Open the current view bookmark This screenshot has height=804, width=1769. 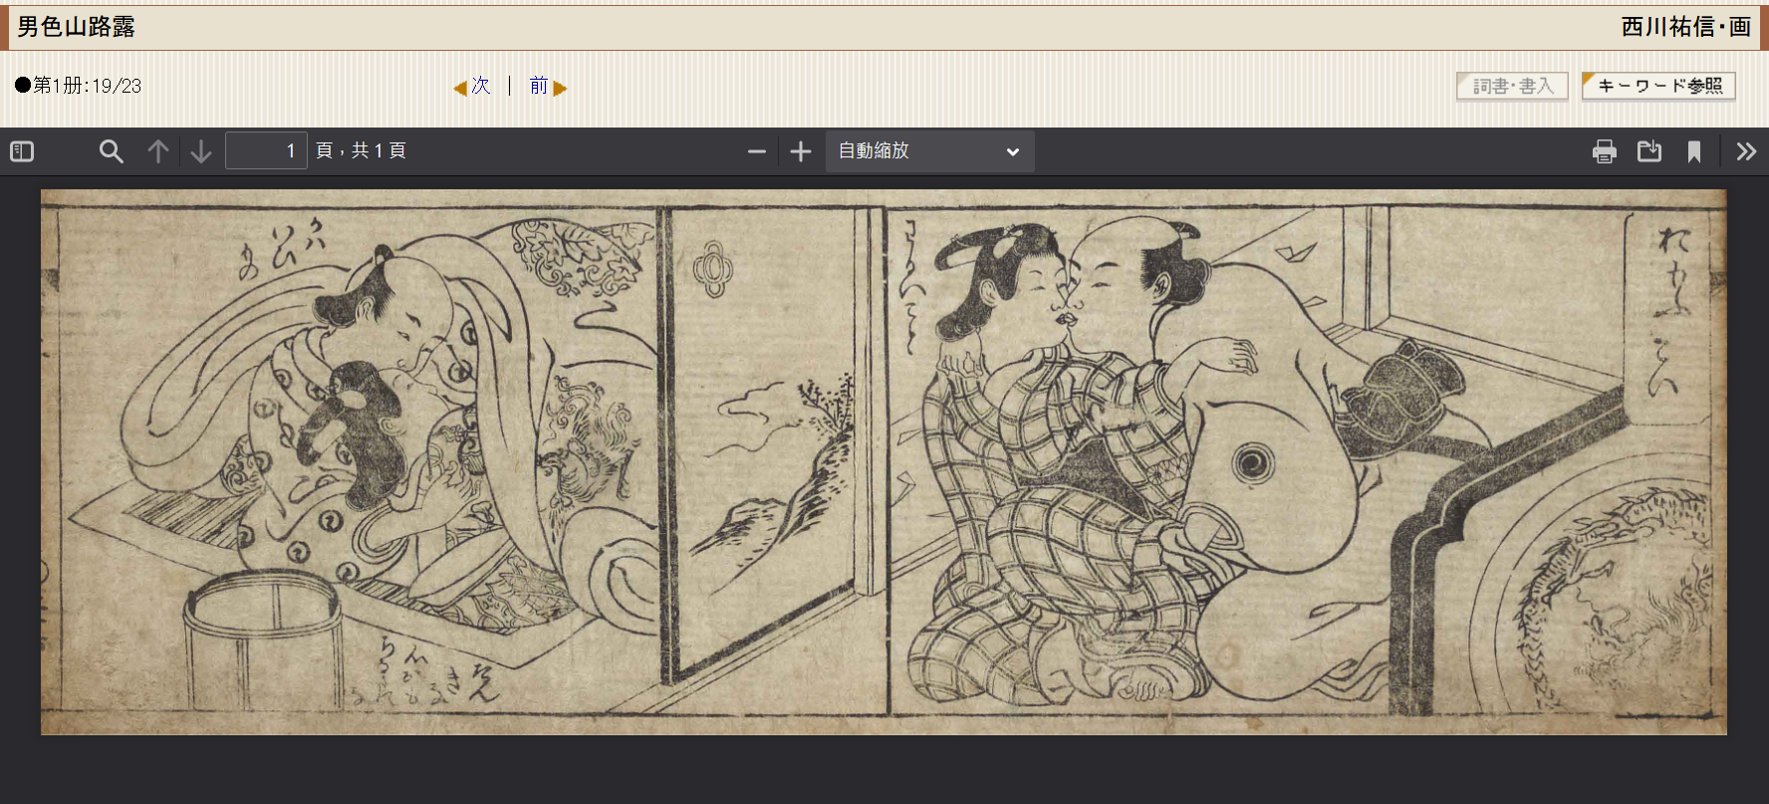pyautogui.click(x=1694, y=151)
